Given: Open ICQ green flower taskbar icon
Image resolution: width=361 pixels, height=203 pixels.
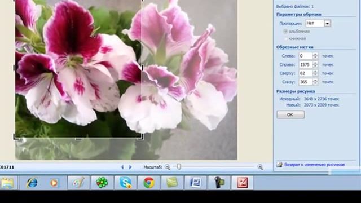Looking at the screenshot, I should (x=102, y=183).
